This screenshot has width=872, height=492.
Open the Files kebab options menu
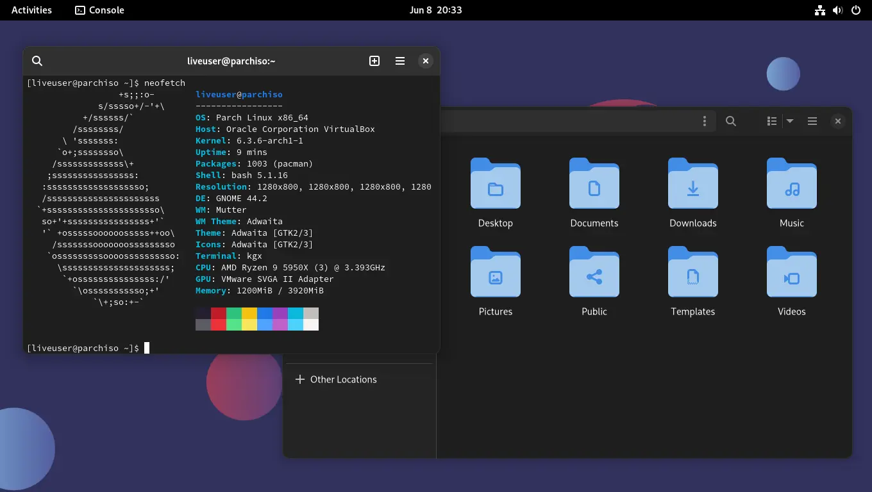pyautogui.click(x=705, y=121)
